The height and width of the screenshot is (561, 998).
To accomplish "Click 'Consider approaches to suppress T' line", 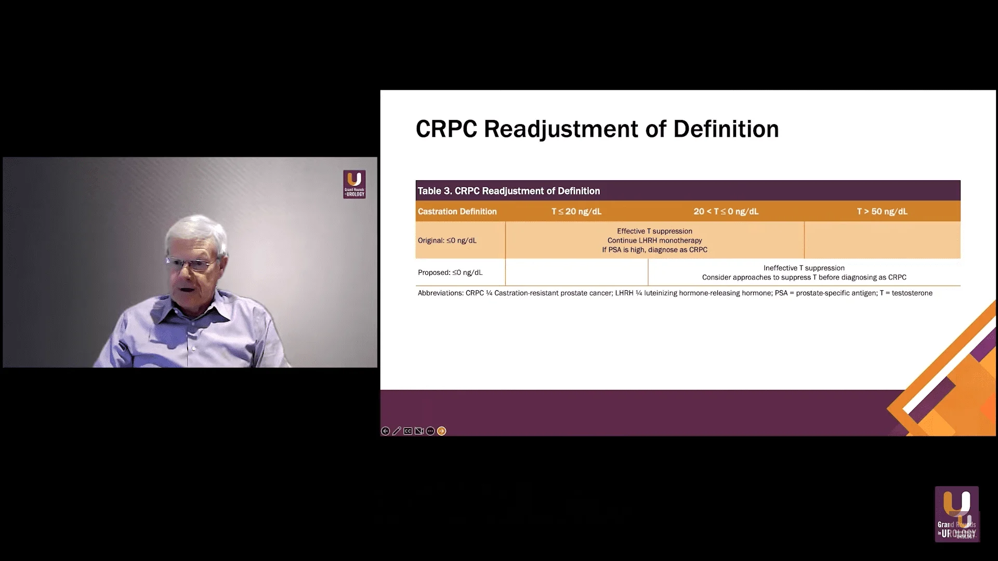I will pos(804,277).
